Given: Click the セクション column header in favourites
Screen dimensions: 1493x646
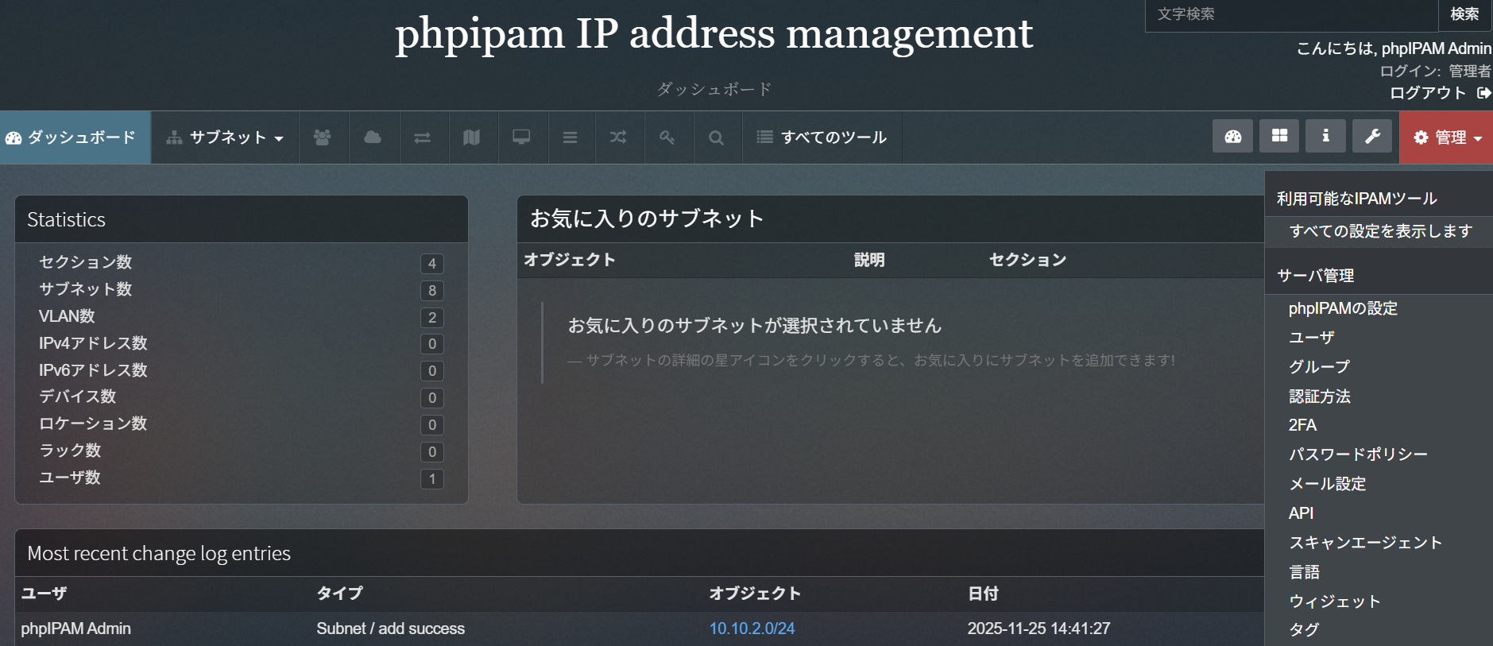Looking at the screenshot, I should point(1027,260).
